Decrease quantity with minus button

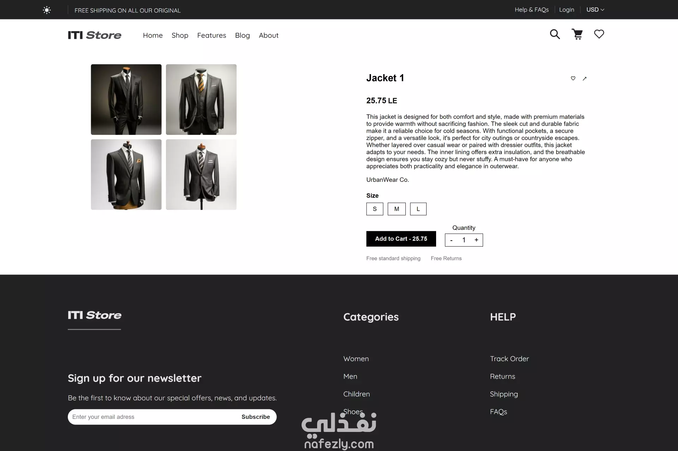point(451,240)
